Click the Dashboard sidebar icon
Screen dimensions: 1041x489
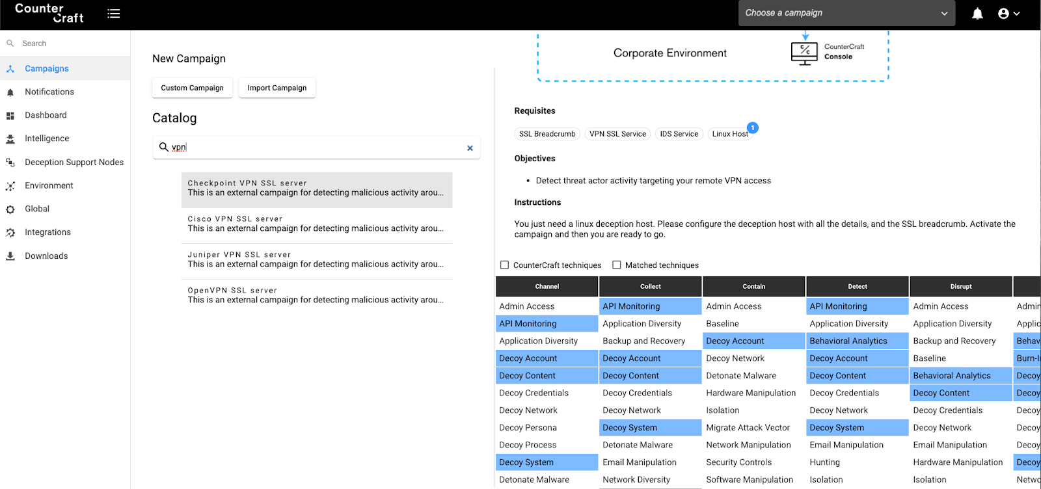click(x=10, y=116)
